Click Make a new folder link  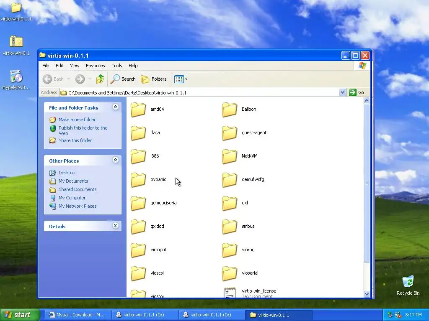pos(77,120)
